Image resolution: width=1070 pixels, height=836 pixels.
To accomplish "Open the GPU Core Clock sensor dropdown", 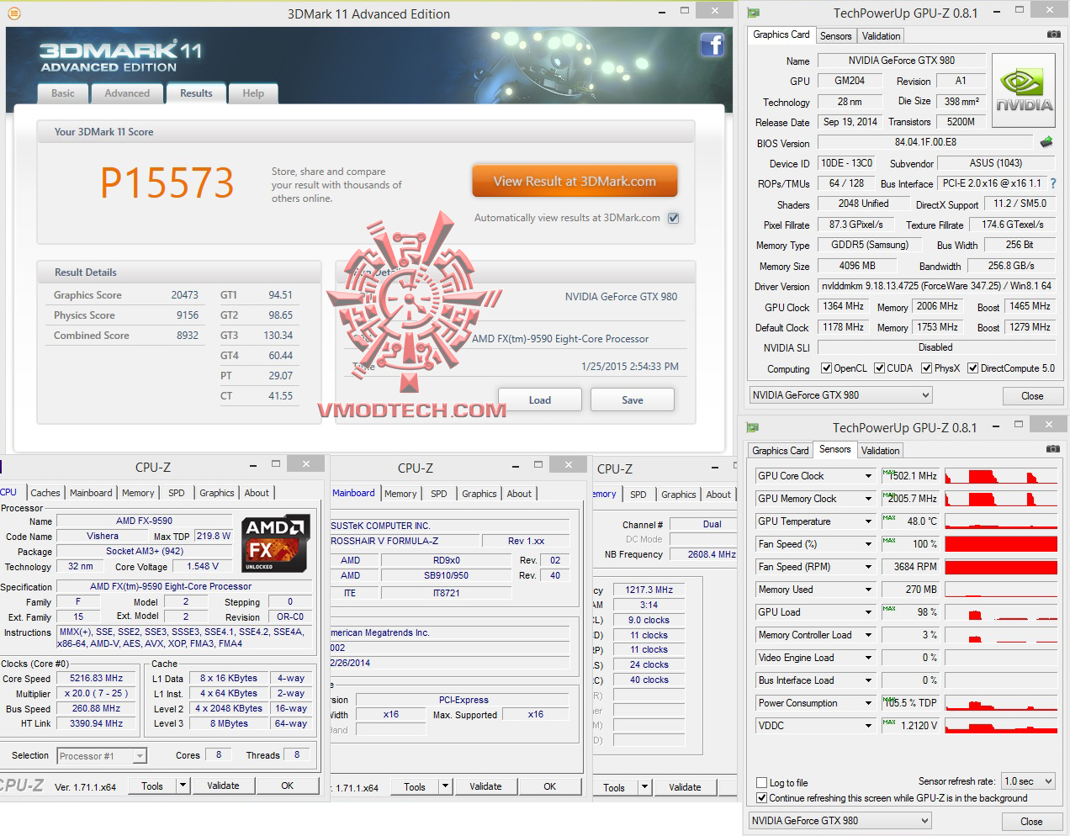I will (869, 476).
